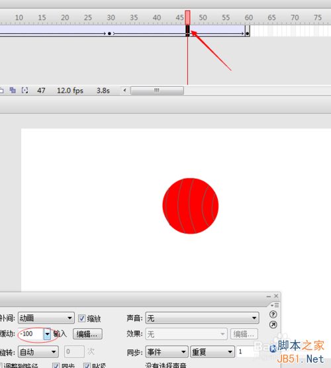Click the frame rate value 12.0 fps
Image resolution: width=331 pixels, height=368 pixels.
70,91
